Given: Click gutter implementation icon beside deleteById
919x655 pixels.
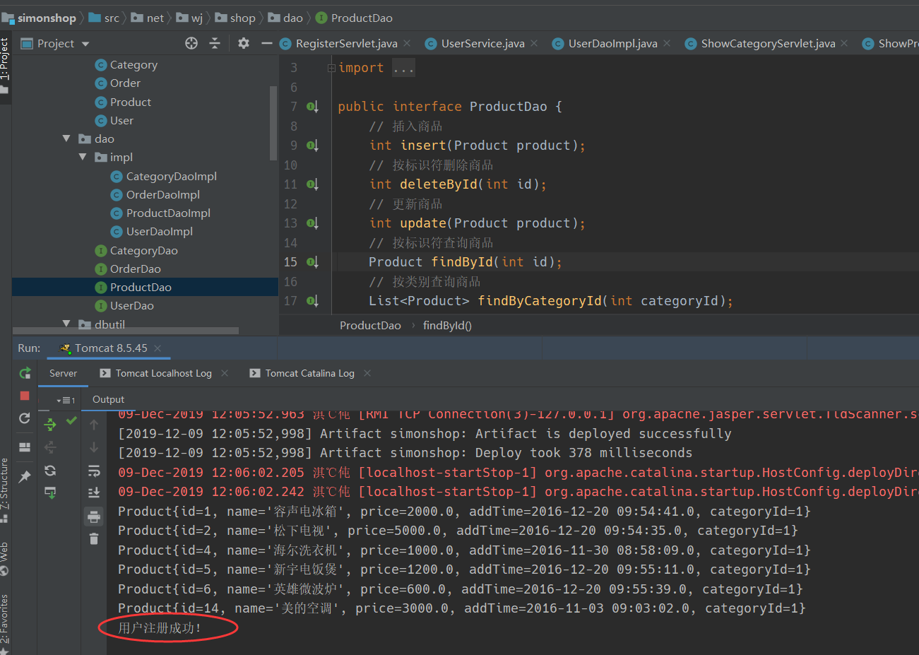Looking at the screenshot, I should tap(312, 184).
